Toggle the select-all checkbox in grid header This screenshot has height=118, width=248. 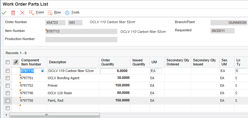tap(7, 62)
